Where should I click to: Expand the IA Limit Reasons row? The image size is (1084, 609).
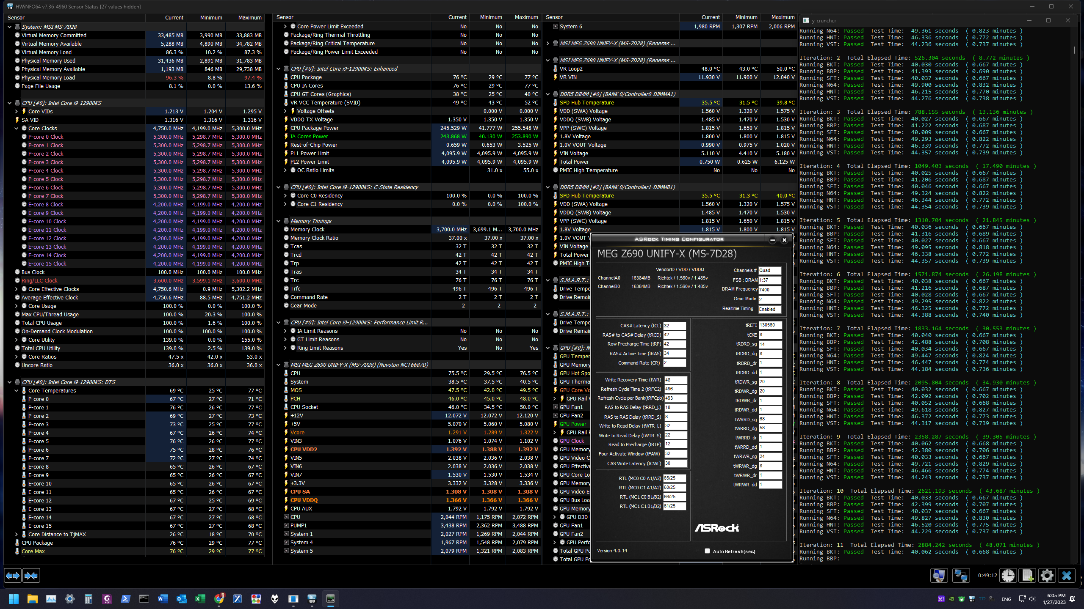tap(285, 331)
